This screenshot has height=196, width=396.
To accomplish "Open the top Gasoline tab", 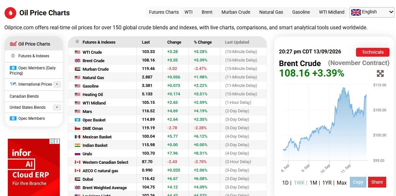I will click(301, 12).
